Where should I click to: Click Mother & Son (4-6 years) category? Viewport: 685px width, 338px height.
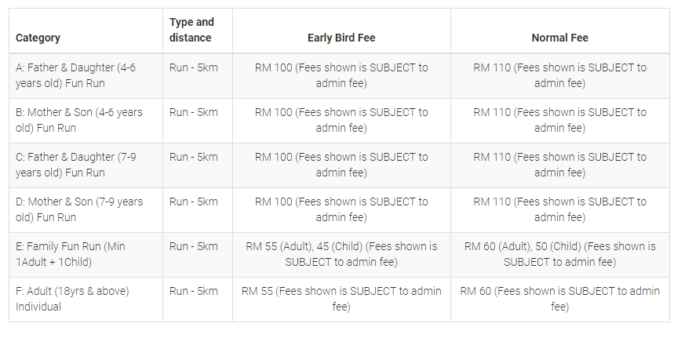tap(79, 120)
